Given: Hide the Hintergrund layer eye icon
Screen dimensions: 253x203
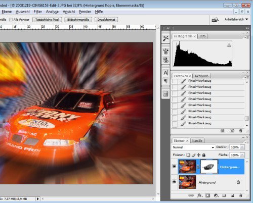Looking at the screenshot, I should click(174, 182).
